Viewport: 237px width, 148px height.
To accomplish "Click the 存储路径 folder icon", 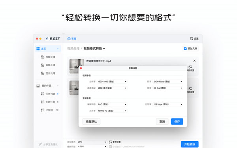I will 111,146.
